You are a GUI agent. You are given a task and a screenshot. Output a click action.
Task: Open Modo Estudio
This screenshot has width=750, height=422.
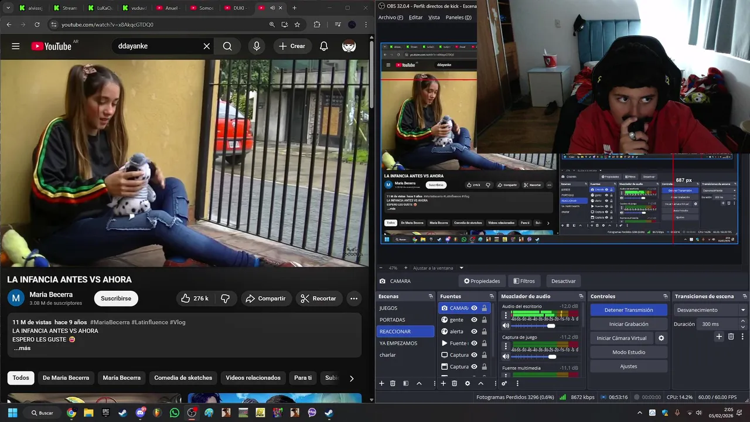coord(628,352)
